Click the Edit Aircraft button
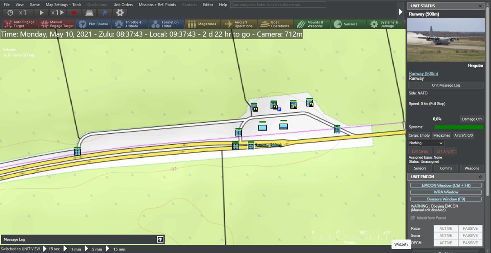This screenshot has height=253, width=491. tap(445, 151)
